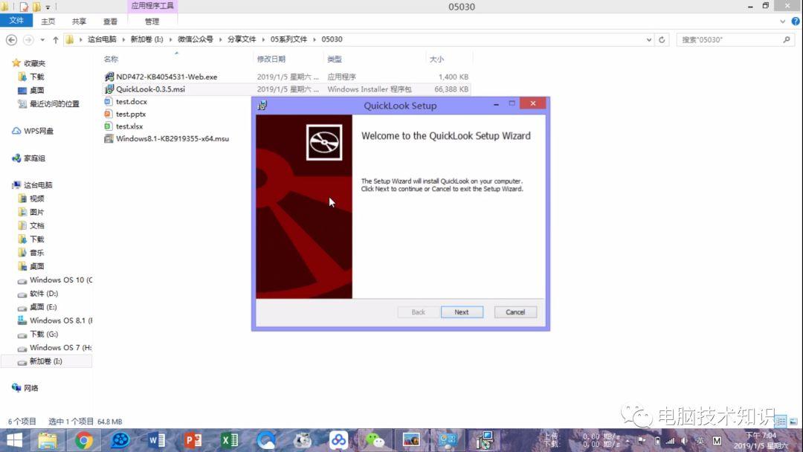This screenshot has width=803, height=452.
Task: Open 下载 (G:) drive
Action: coord(44,335)
